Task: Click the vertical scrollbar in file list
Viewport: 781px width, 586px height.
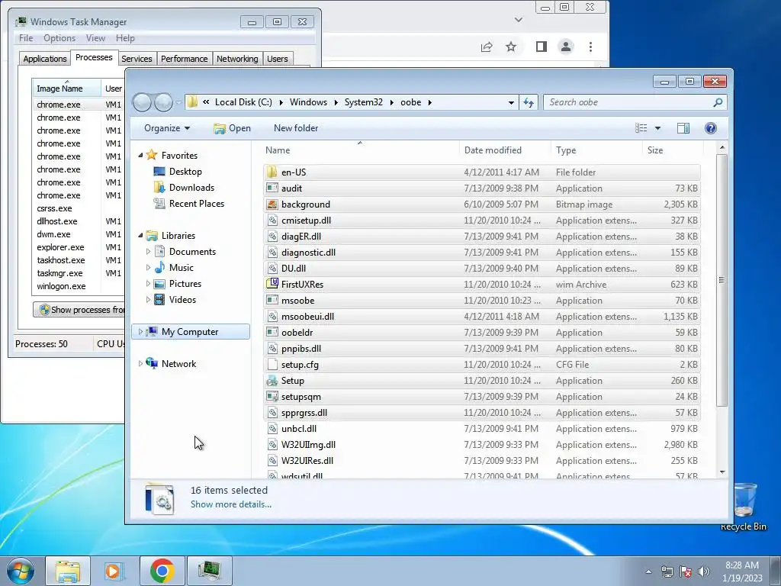Action: coord(722,279)
